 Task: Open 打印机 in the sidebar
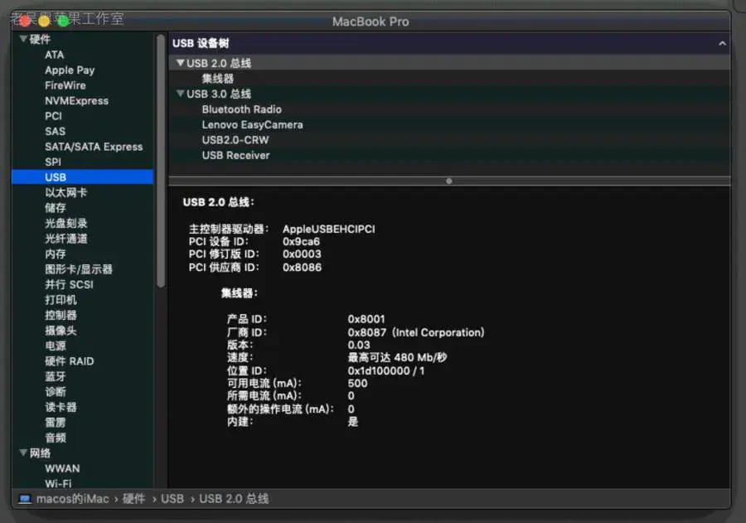point(61,300)
